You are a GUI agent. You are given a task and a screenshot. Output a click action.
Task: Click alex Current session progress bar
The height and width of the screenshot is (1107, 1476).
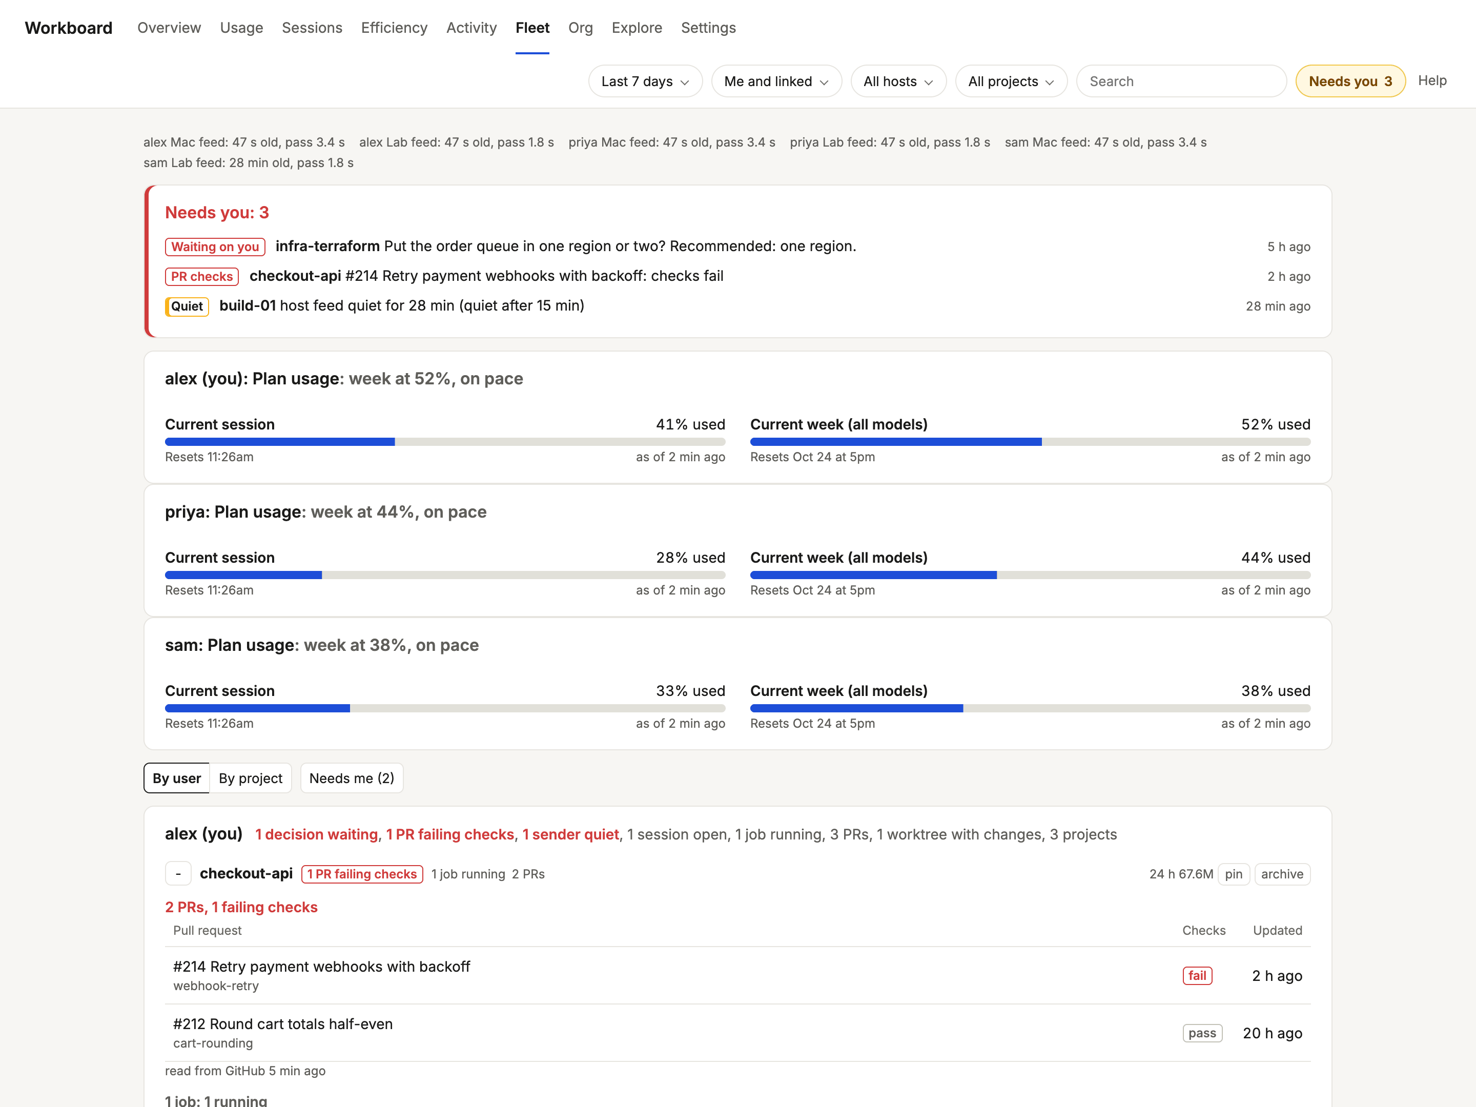click(445, 442)
